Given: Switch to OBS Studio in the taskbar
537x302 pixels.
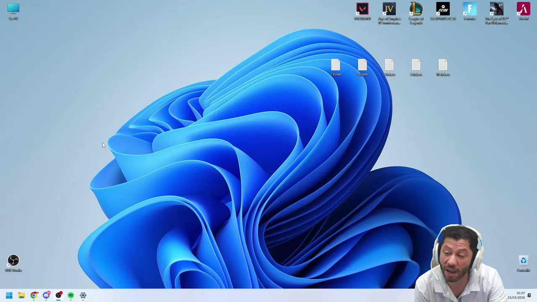Looking at the screenshot, I should [58, 295].
